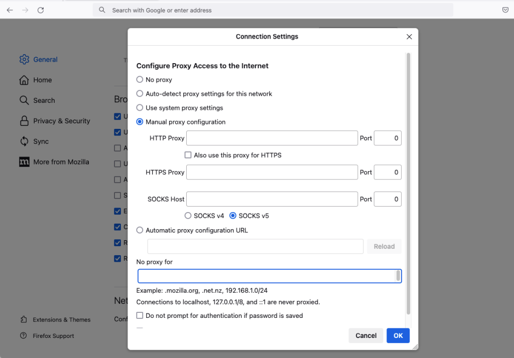Open Extensions & Themes link
Viewport: 514px width, 358px height.
(x=61, y=320)
